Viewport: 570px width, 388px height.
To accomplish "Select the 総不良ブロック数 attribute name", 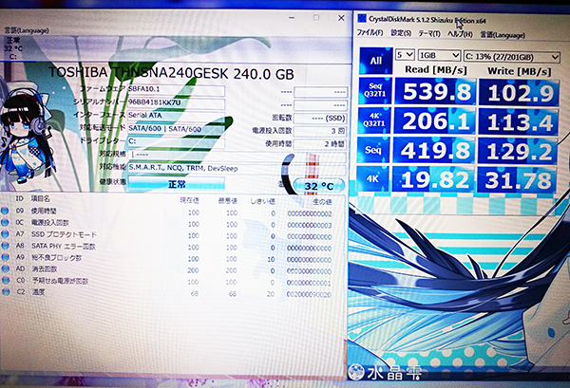I will tap(56, 258).
